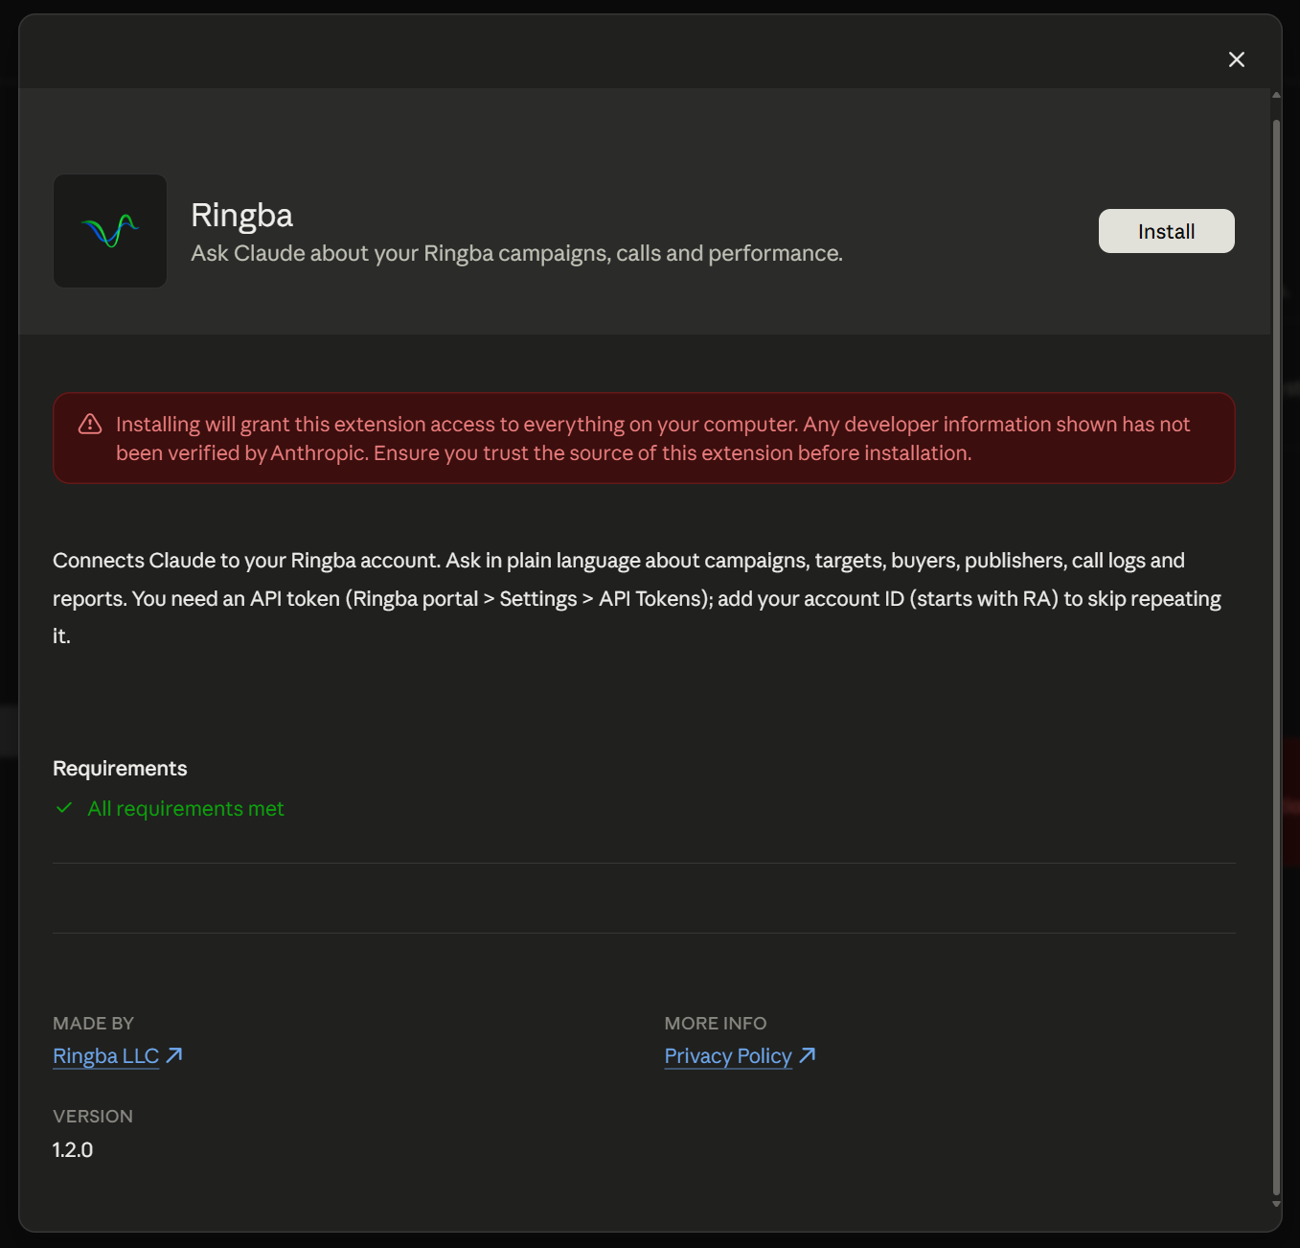The height and width of the screenshot is (1248, 1300).
Task: Click the 'Ringba' extension title
Action: tap(242, 216)
